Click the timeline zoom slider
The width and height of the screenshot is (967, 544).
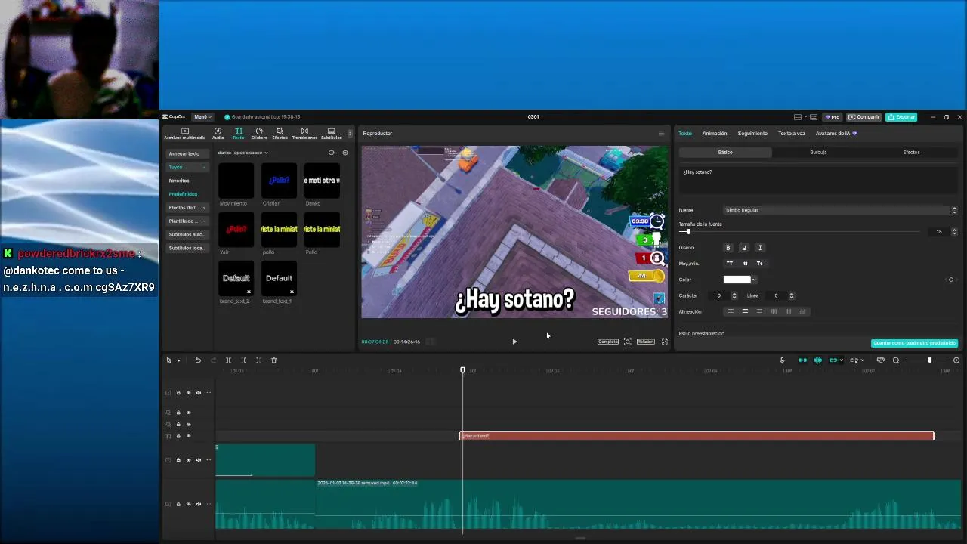click(929, 360)
